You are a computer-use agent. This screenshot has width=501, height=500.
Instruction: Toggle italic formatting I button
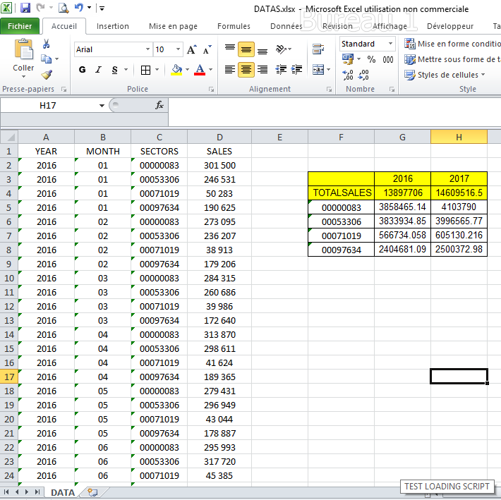(x=98, y=70)
